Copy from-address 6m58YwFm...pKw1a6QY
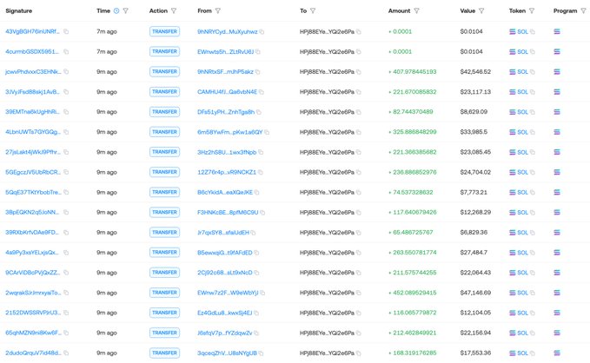Screen dimensions: 590x363 tap(267, 132)
